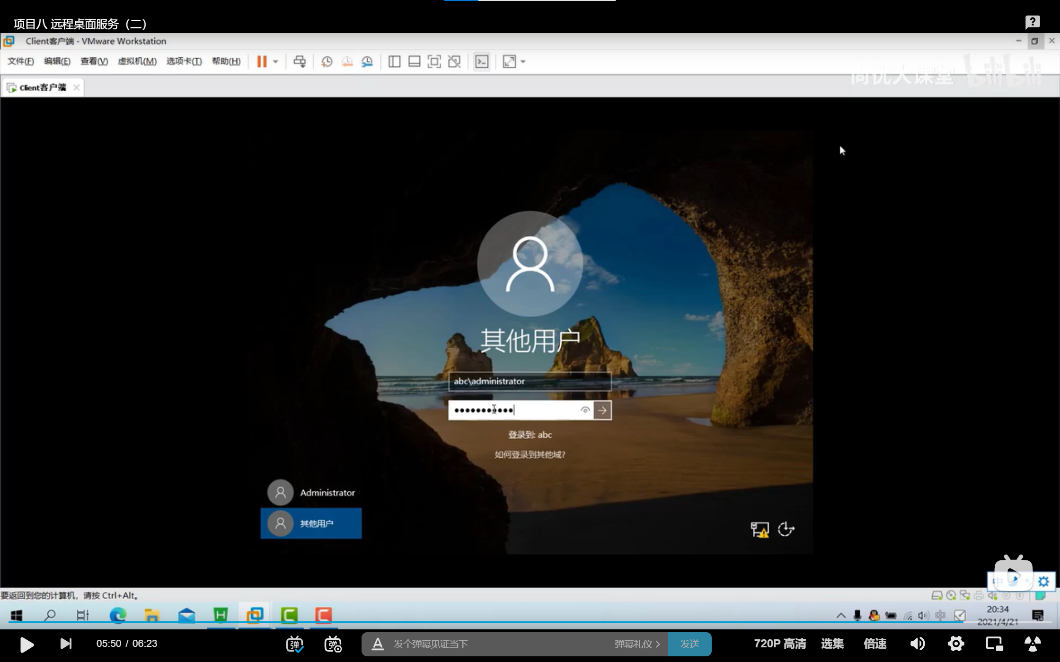
Task: Submit password with the arrow button
Action: 602,410
